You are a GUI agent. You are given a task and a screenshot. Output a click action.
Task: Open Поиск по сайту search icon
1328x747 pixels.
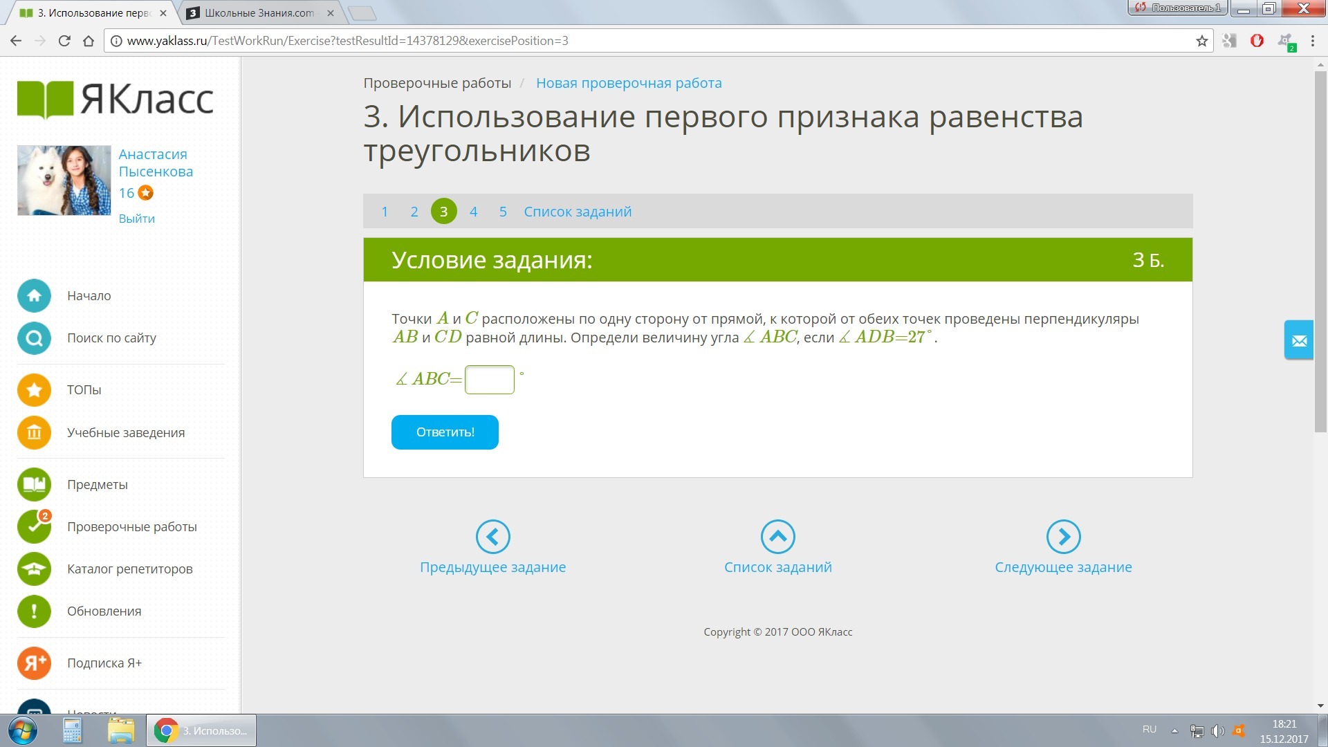click(34, 338)
